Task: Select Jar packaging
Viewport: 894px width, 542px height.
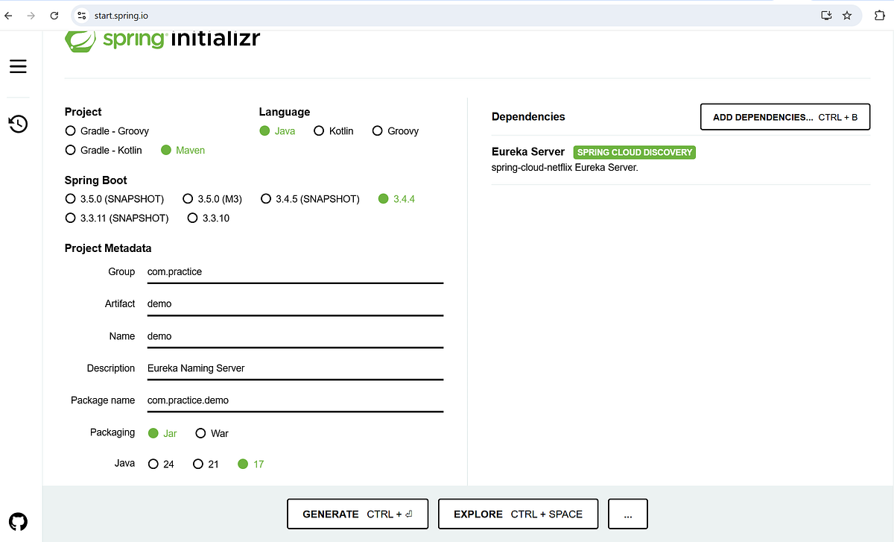Action: pyautogui.click(x=162, y=433)
